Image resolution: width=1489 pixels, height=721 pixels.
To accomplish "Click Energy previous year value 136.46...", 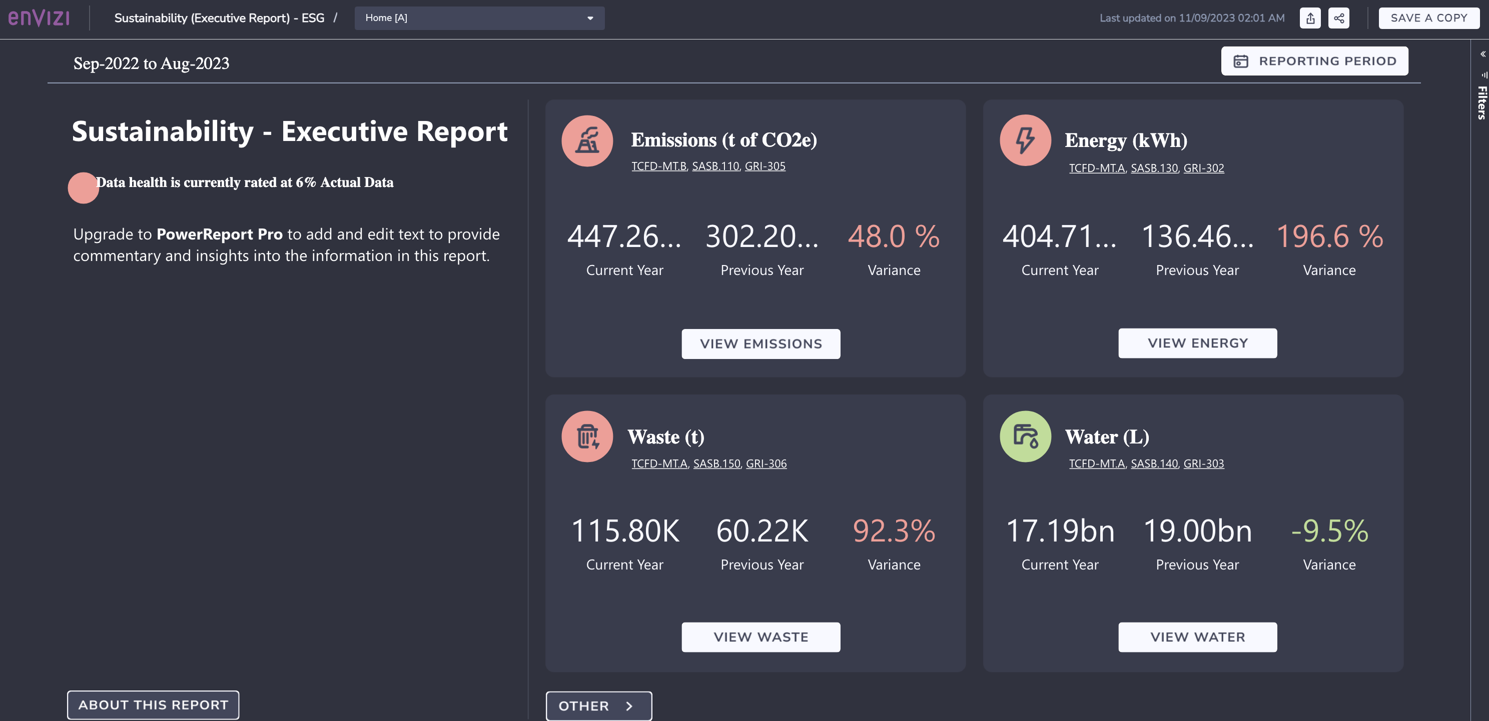I will click(1197, 236).
